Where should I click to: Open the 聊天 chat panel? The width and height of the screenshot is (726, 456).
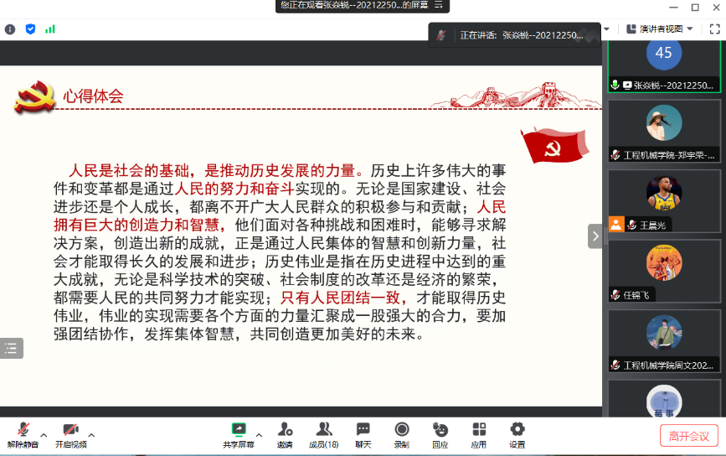pyautogui.click(x=363, y=433)
